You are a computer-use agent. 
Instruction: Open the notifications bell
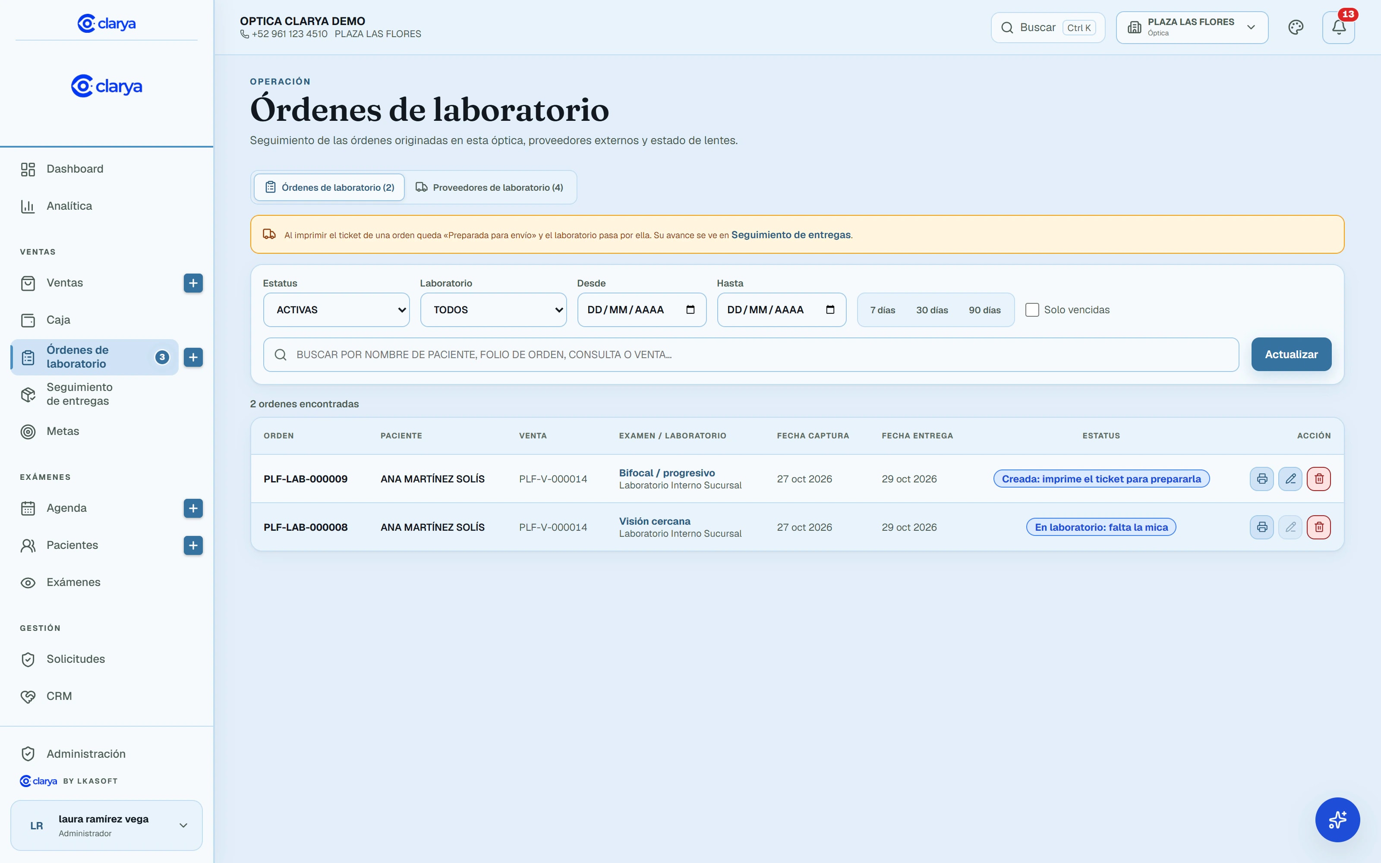coord(1339,27)
